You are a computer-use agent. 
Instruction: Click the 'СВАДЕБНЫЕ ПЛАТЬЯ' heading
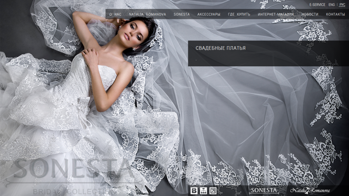point(220,48)
